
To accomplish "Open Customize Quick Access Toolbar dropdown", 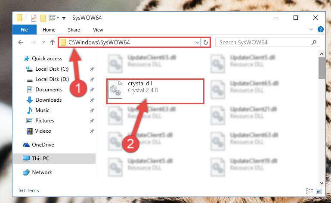I will [x=64, y=19].
